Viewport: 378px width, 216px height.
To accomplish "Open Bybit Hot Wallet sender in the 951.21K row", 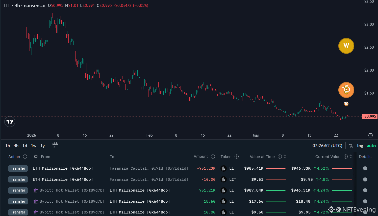I will [x=72, y=190].
